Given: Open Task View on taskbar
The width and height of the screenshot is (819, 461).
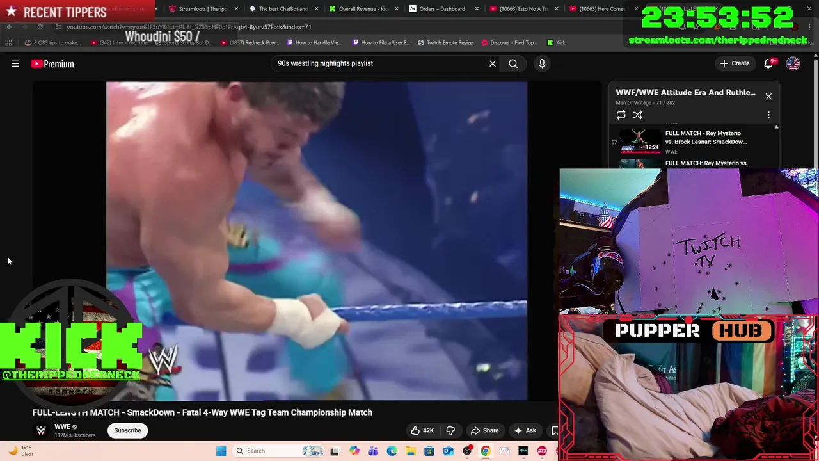Looking at the screenshot, I should [x=334, y=451].
